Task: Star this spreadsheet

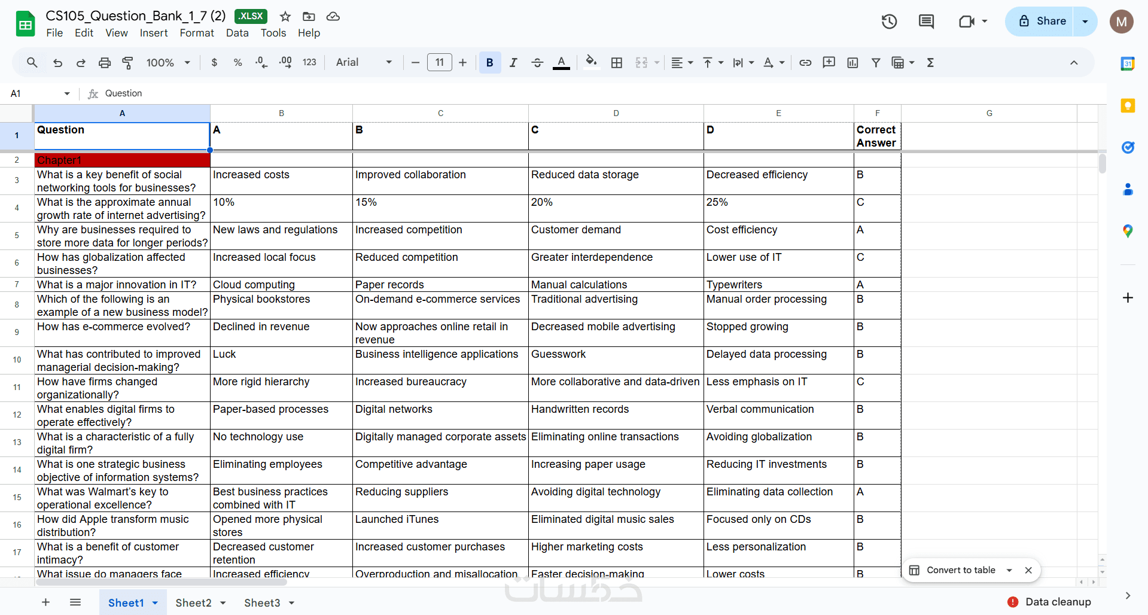Action: click(285, 16)
